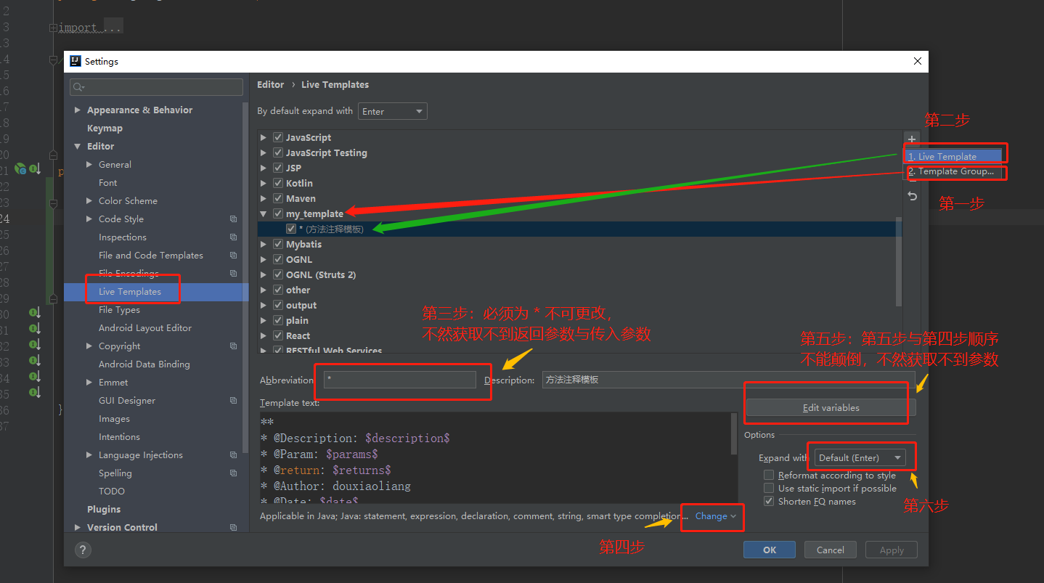
Task: Click the template text vertical scrollbar
Action: [x=734, y=435]
